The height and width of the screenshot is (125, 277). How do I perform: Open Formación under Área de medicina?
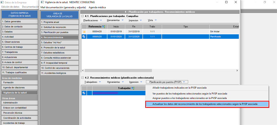pyautogui.click(x=19, y=82)
